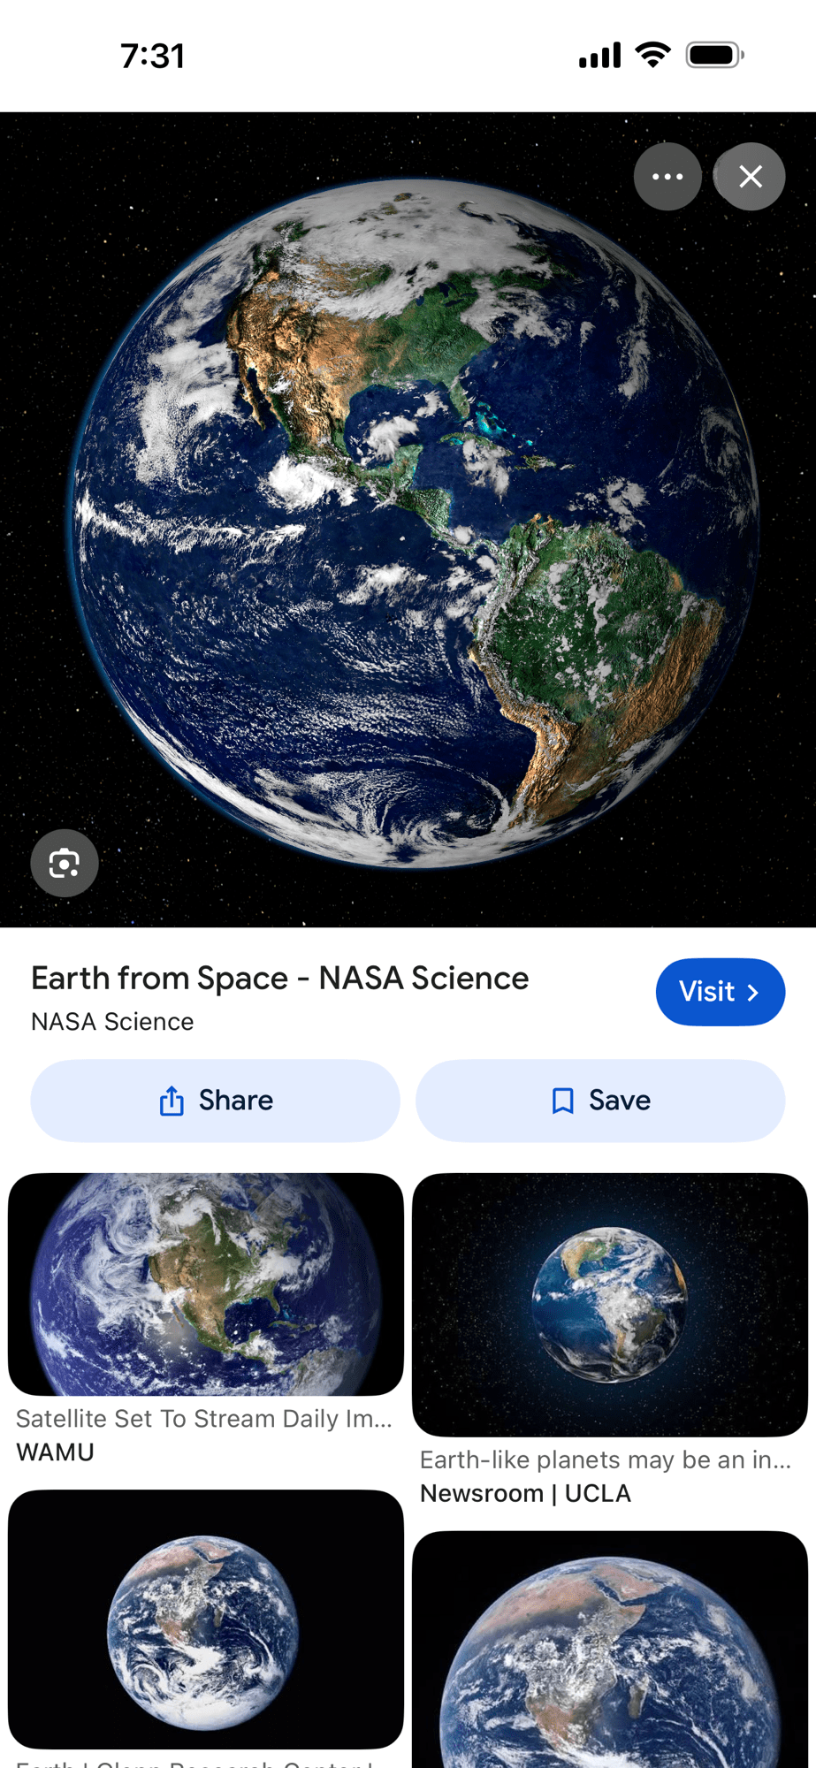Open the bottom-left small Earth thumbnail
The width and height of the screenshot is (816, 1768).
tap(206, 1619)
